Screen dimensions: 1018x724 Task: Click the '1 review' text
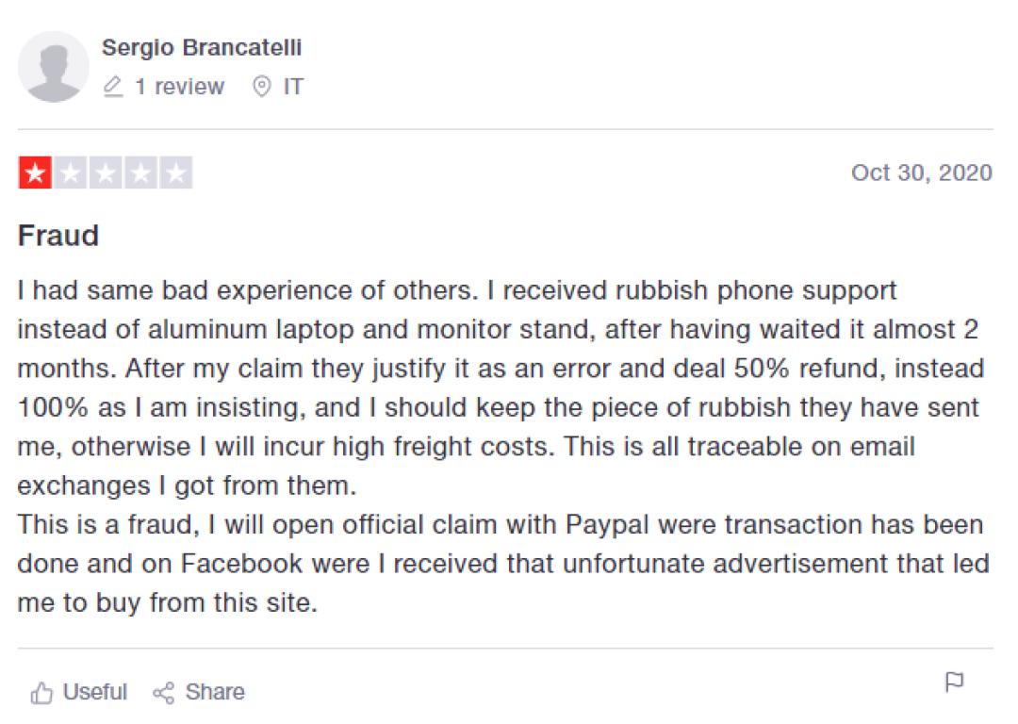tap(179, 87)
